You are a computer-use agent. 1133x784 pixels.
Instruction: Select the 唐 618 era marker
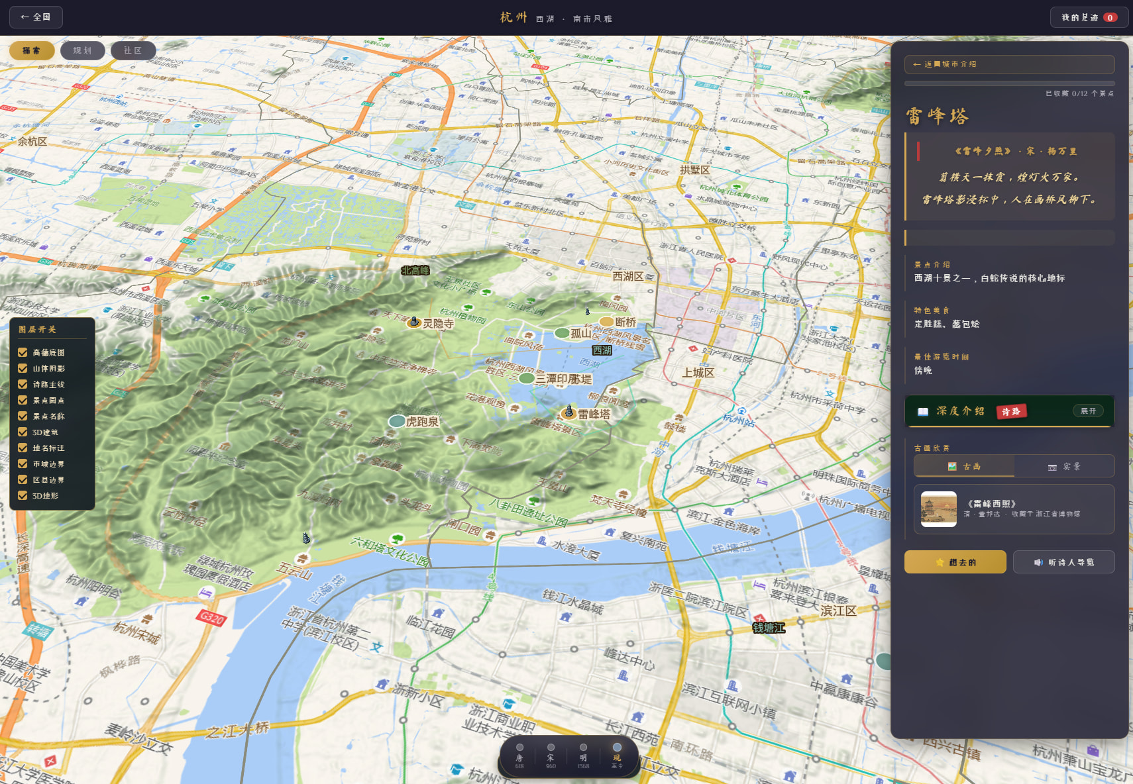(x=519, y=756)
